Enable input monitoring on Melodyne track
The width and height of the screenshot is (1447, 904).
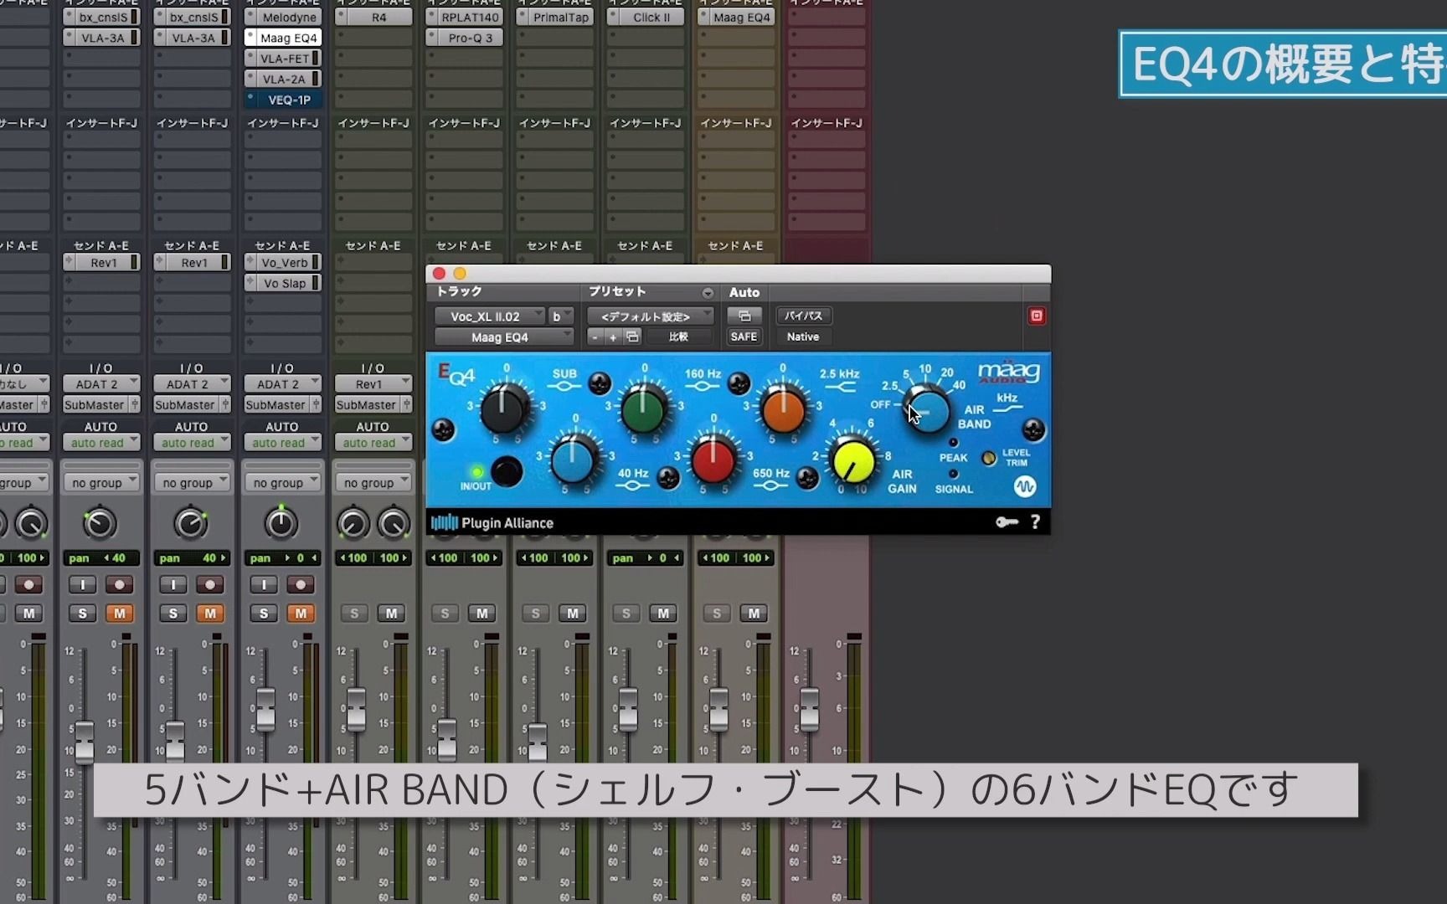[x=264, y=584]
